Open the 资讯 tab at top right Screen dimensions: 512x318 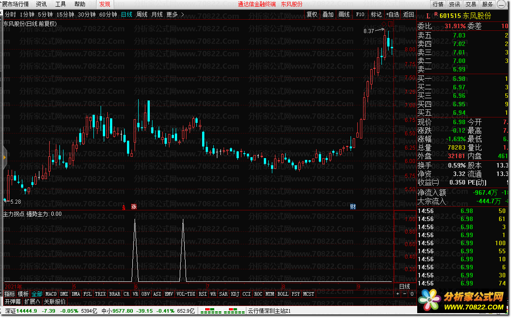(x=454, y=4)
